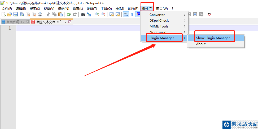Image resolution: width=258 pixels, height=129 pixels.
Task: Expand the Converter submenu
Action: tap(165, 15)
